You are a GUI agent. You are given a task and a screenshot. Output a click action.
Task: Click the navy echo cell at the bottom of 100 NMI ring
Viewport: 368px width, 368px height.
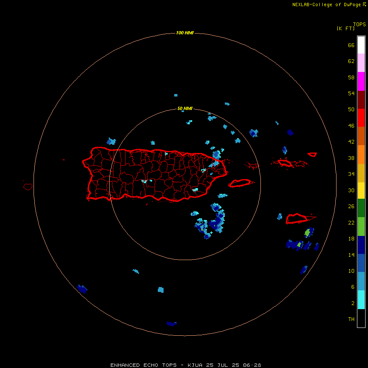coord(172,324)
